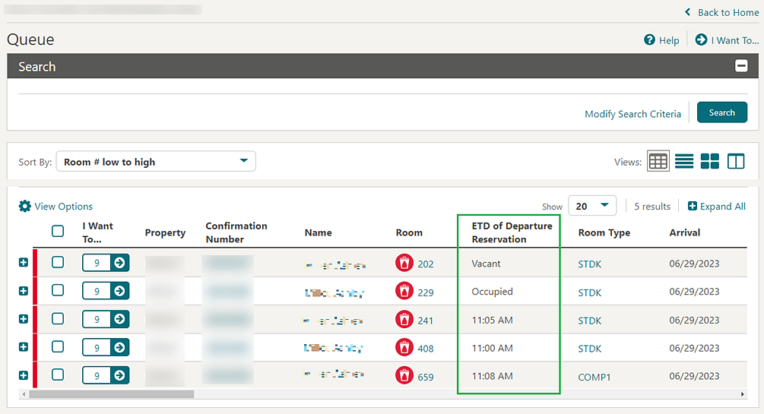Click the scrollbar right arrow under the table
This screenshot has height=414, width=764.
[742, 394]
